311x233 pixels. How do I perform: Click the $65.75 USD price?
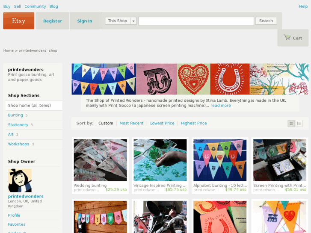click(176, 190)
